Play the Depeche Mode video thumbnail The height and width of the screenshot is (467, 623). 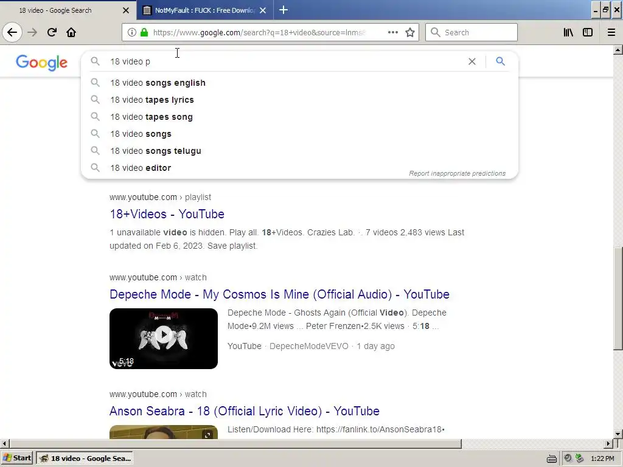(164, 338)
